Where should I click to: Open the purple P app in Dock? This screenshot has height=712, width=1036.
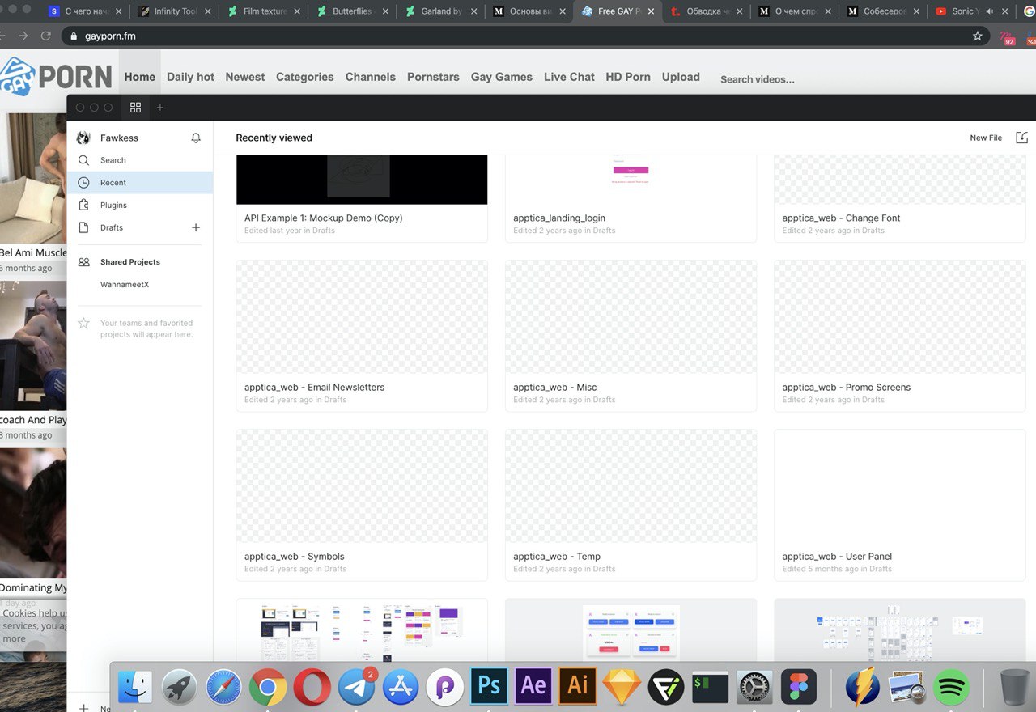pyautogui.click(x=444, y=687)
